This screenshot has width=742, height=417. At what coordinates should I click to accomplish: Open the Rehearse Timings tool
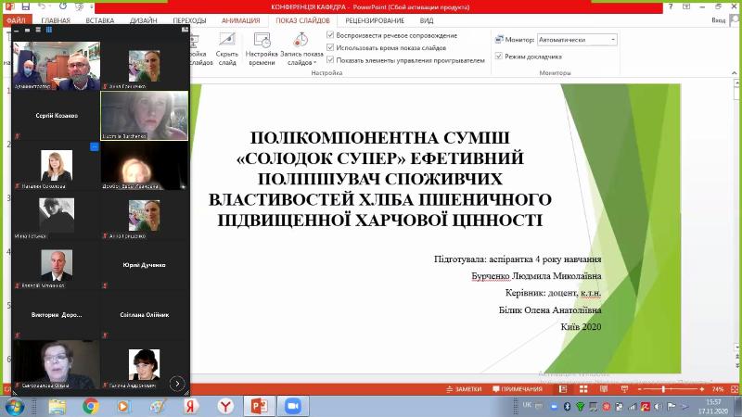coord(262,41)
